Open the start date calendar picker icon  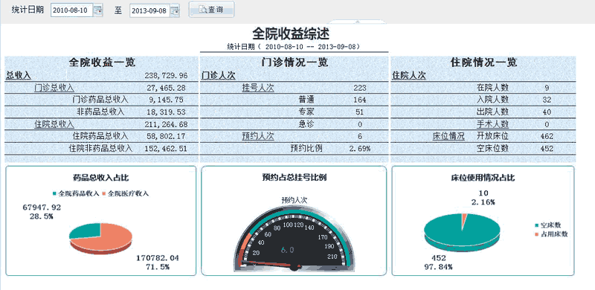click(x=98, y=10)
